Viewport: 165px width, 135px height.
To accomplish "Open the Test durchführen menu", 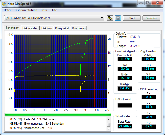I will click(26, 10).
